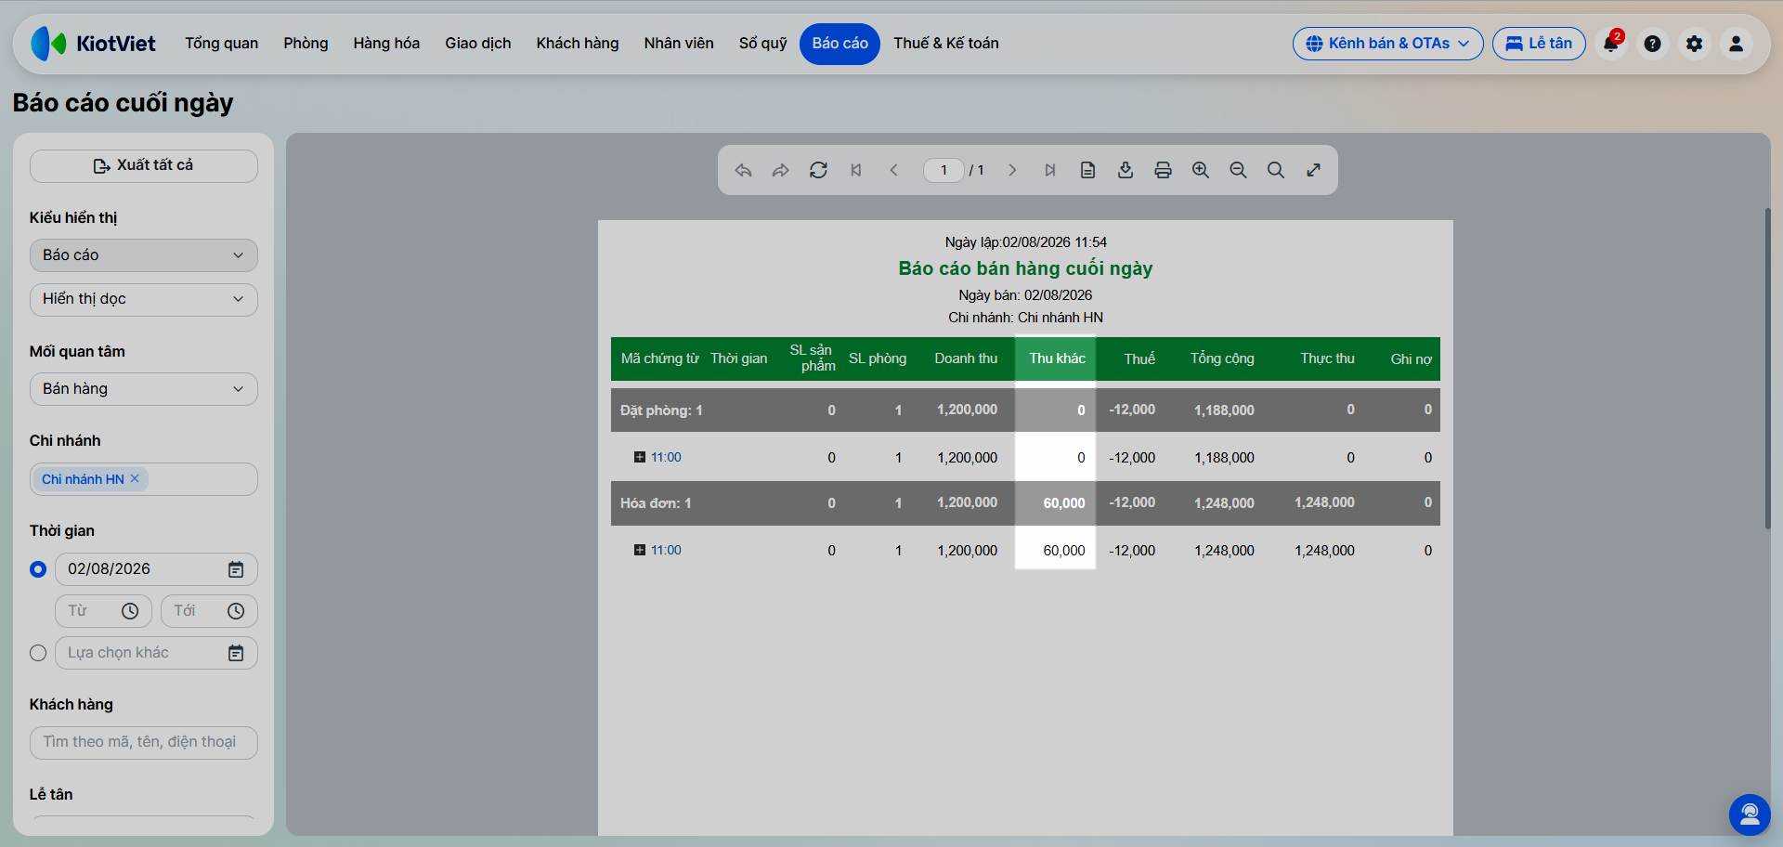Click Doanh thu column header
Image resolution: width=1783 pixels, height=847 pixels.
coord(966,358)
